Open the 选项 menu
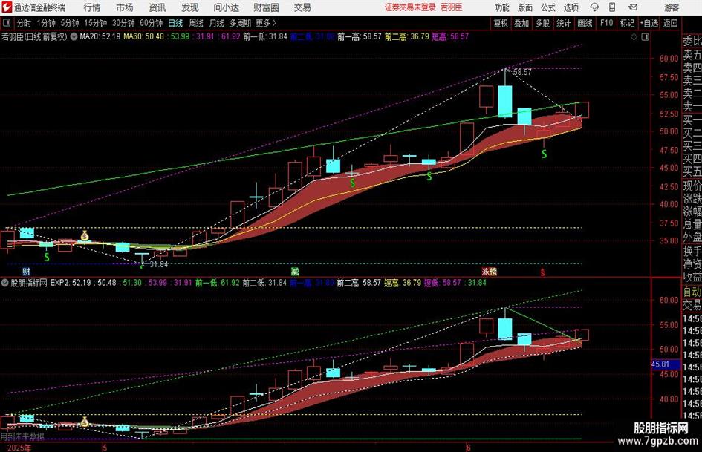Image resolution: width=702 pixels, height=452 pixels. 571,7
